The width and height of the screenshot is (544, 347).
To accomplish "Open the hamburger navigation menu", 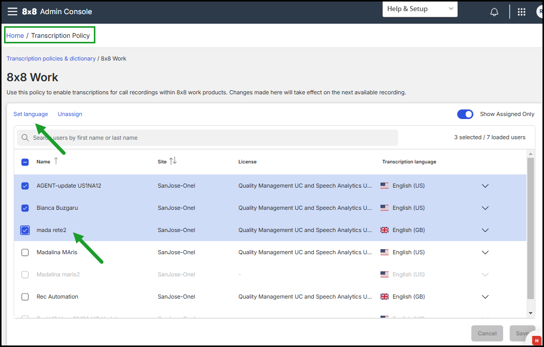I will pos(13,12).
